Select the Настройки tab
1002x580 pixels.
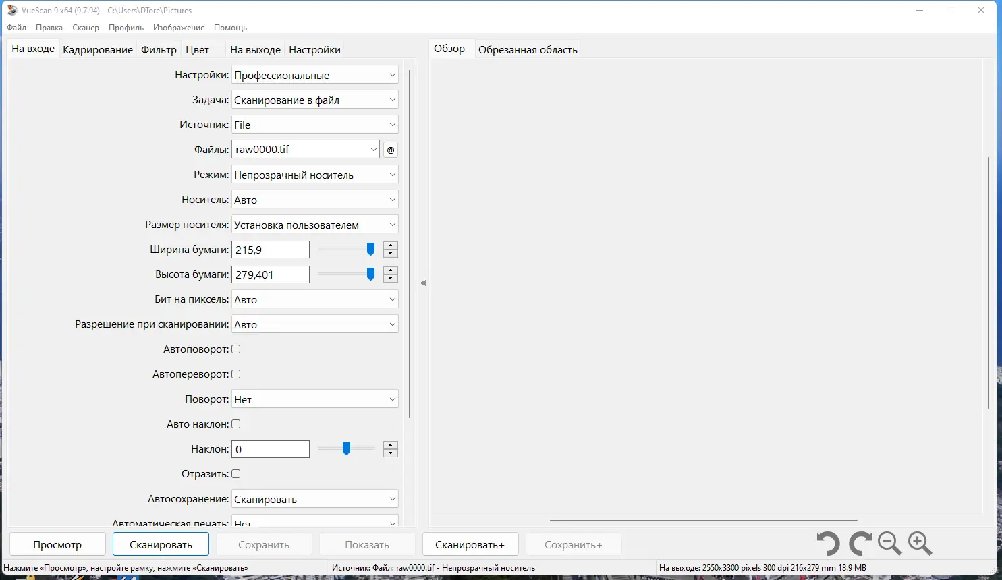click(x=314, y=49)
